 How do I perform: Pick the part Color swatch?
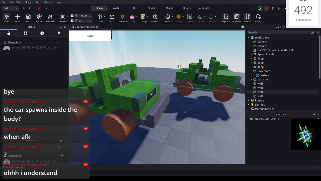[178, 17]
